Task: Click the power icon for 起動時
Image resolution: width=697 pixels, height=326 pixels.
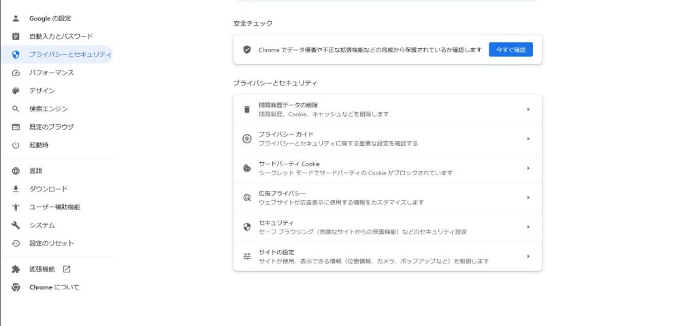Action: (16, 145)
